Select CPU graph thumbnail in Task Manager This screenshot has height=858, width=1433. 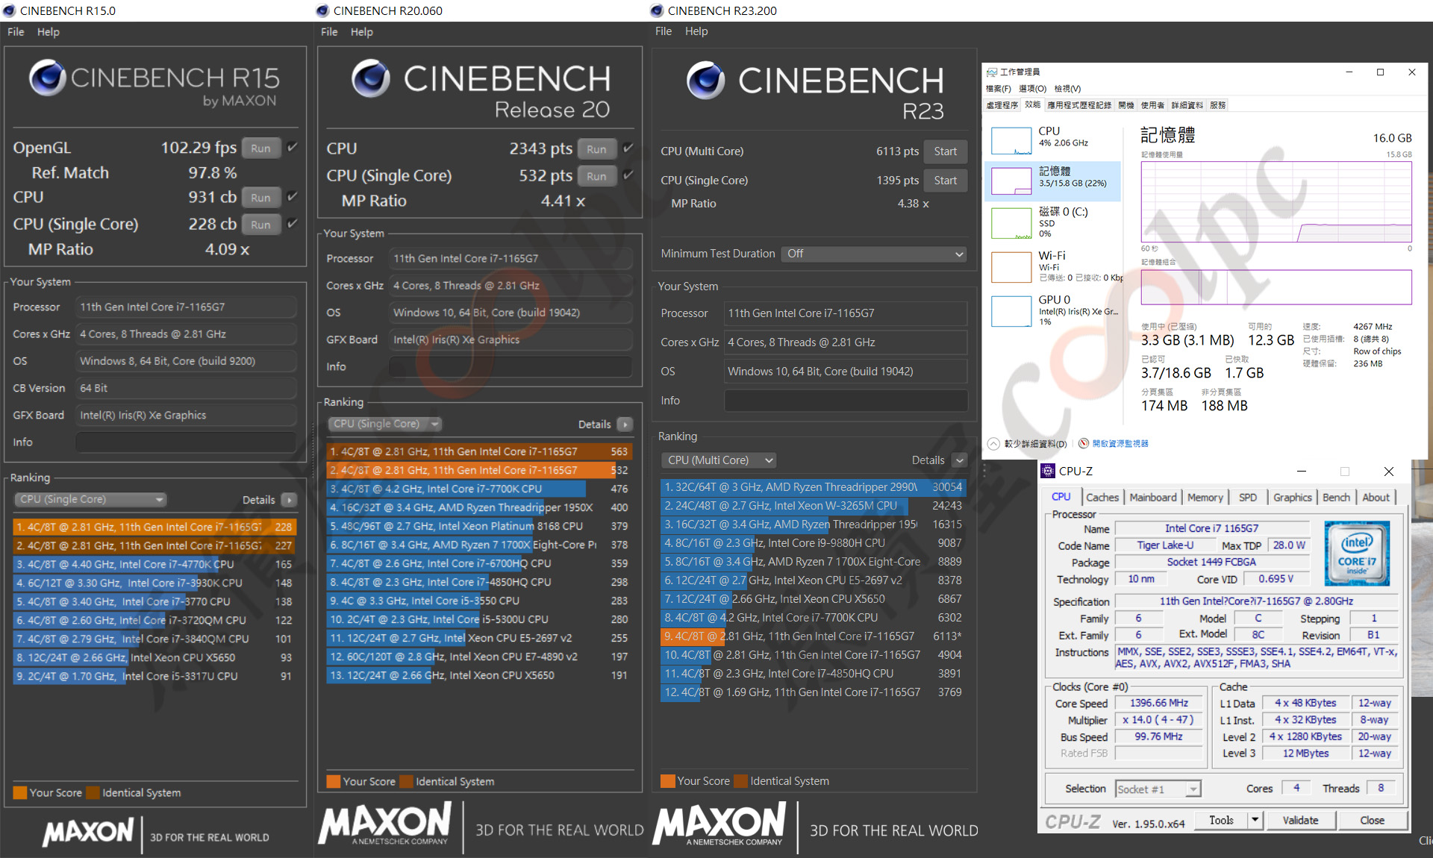coord(1011,140)
